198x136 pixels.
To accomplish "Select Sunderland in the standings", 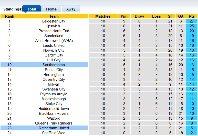I will (54, 36).
